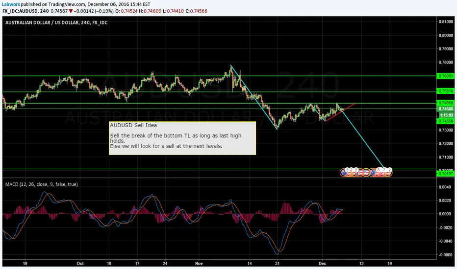This screenshot has width=457, height=269.
Task: Select the FX_IDC:AUDUSD symbol label
Action: [20, 11]
